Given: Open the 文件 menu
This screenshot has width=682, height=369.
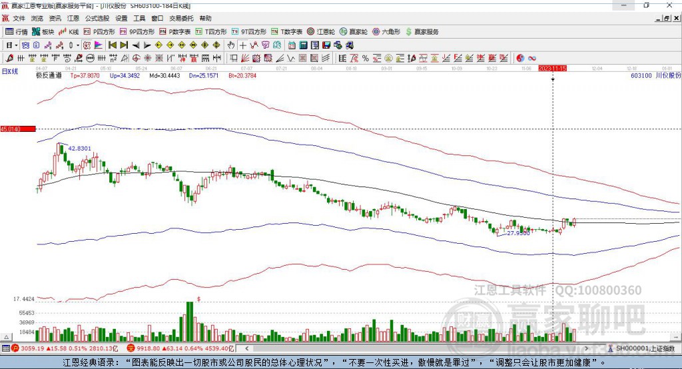Looking at the screenshot, I should (19, 18).
